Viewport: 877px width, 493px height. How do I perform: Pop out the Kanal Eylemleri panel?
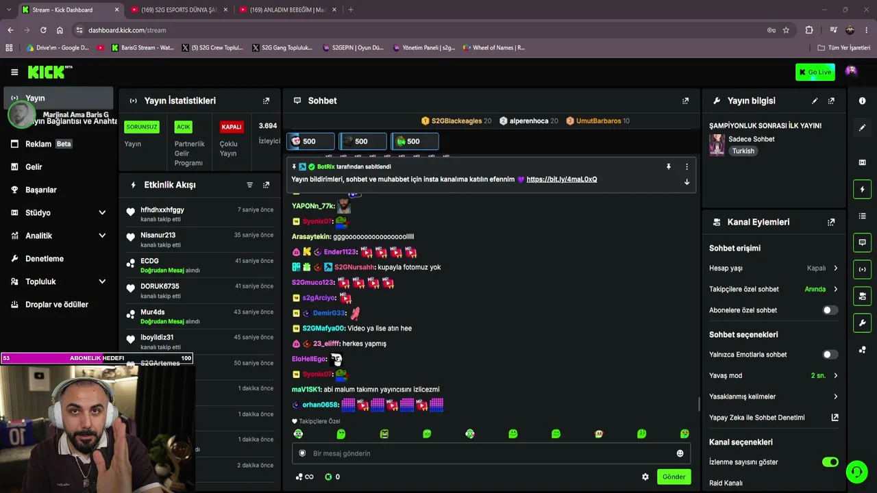(831, 222)
